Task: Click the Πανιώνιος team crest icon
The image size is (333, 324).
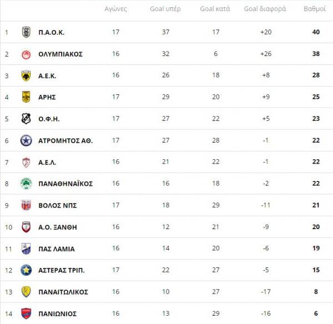Action: (26, 313)
